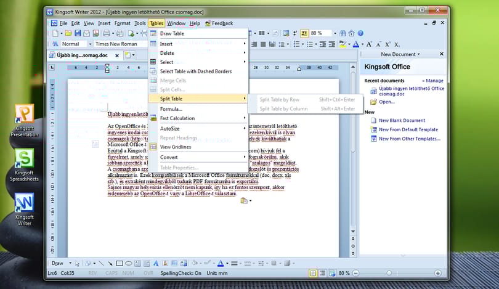499x289 pixels.
Task: Open the font color dropdown arrow on the formatting toolbar
Action: (x=362, y=44)
